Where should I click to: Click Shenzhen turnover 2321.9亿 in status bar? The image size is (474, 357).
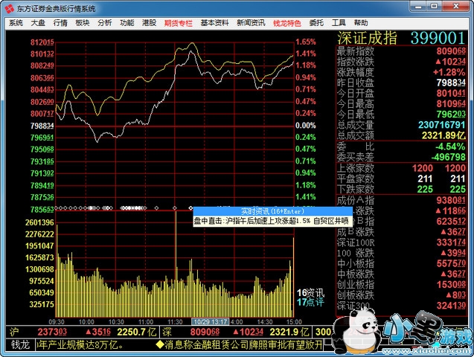(x=289, y=332)
